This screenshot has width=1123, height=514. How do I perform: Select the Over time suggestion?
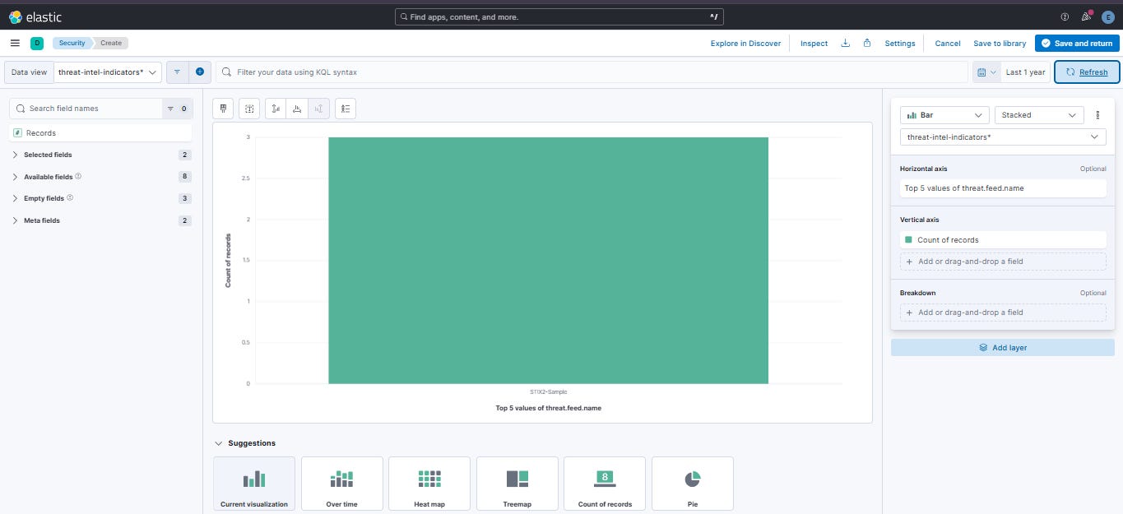click(341, 484)
